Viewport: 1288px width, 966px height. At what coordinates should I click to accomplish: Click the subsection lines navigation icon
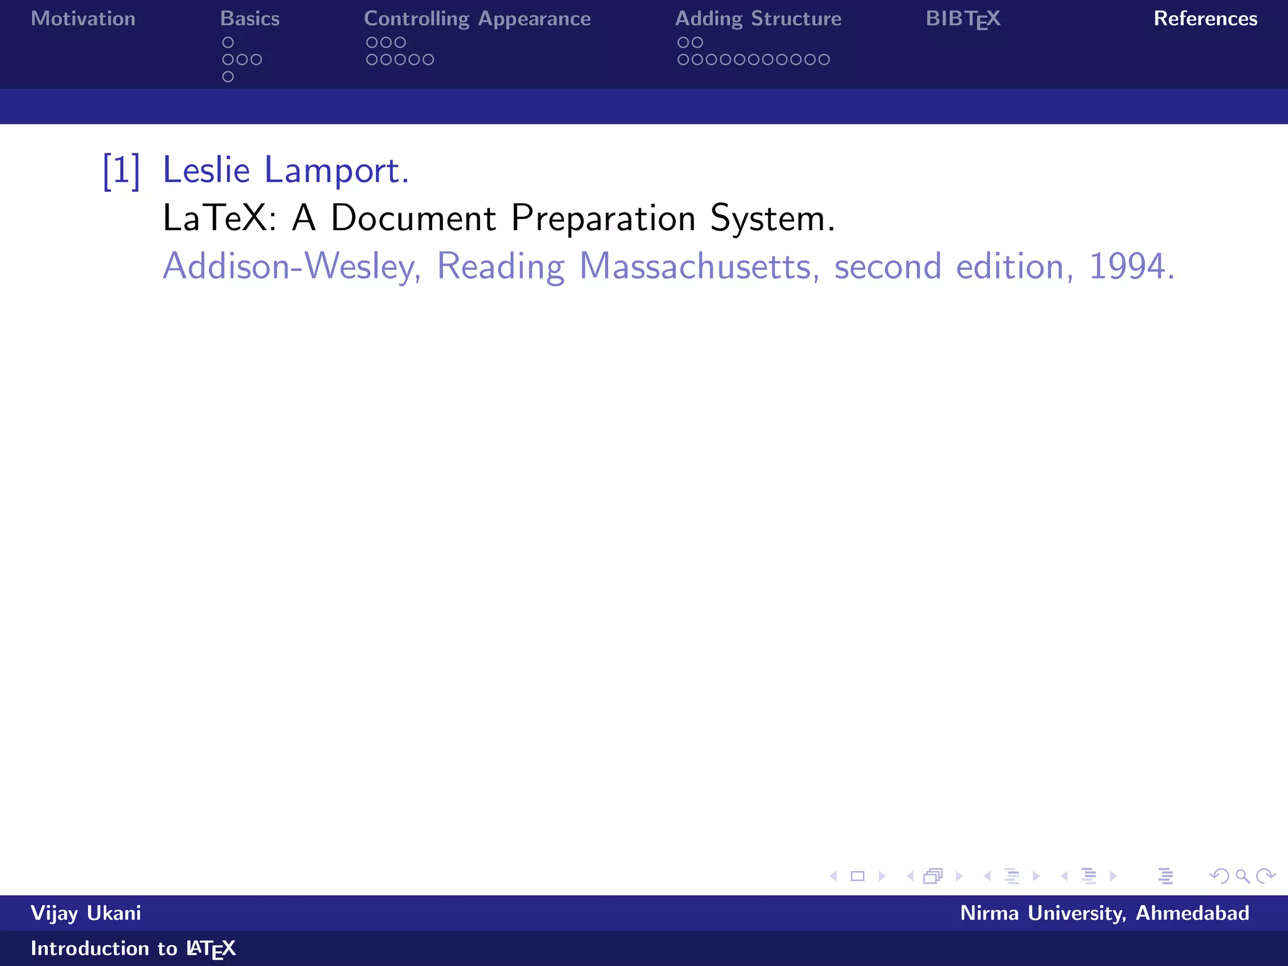(x=1012, y=876)
